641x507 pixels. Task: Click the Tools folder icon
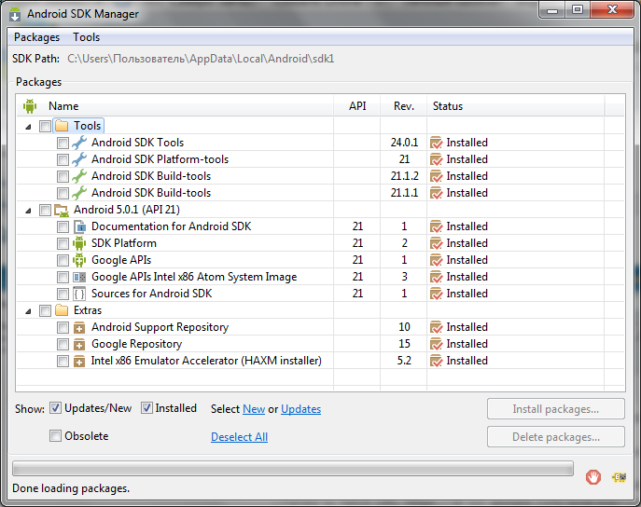click(62, 126)
